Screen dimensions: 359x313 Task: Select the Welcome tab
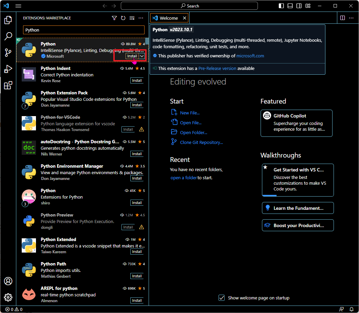point(169,18)
